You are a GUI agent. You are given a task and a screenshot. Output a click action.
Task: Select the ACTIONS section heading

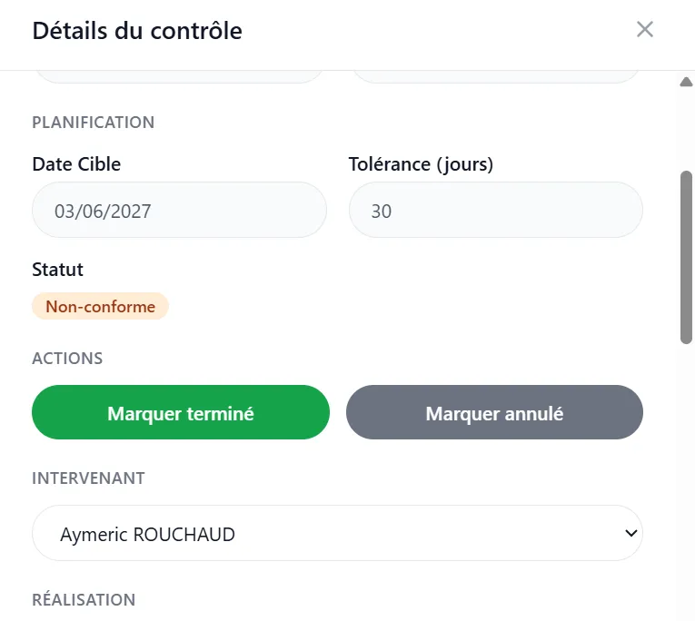pyautogui.click(x=67, y=359)
